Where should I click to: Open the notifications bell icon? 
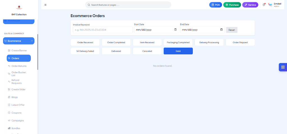[x=264, y=5]
